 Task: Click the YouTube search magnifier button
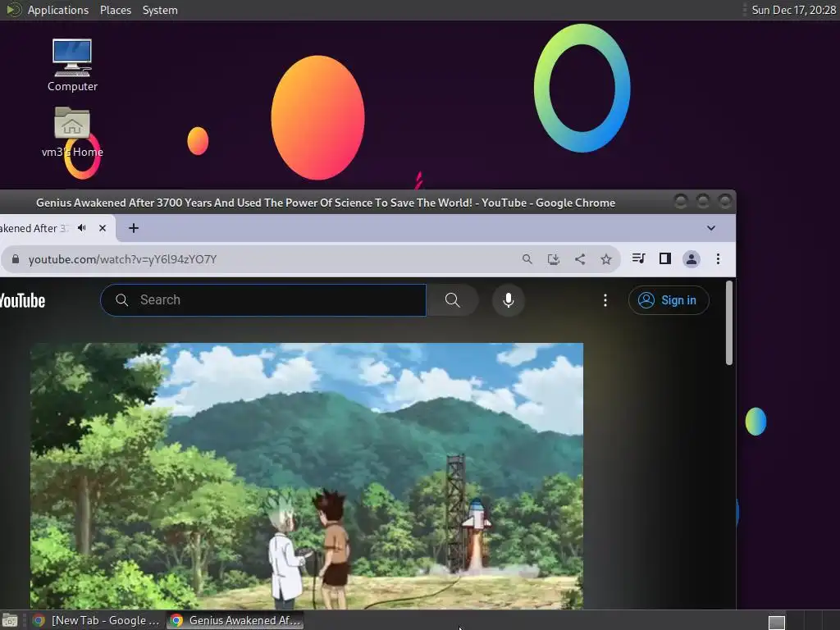pos(453,300)
